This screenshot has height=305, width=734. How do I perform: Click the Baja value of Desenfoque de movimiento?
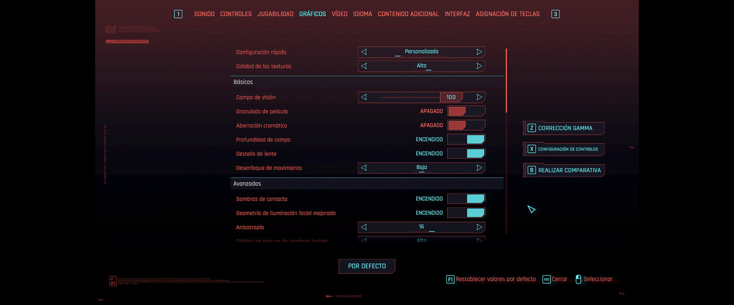[x=421, y=168]
